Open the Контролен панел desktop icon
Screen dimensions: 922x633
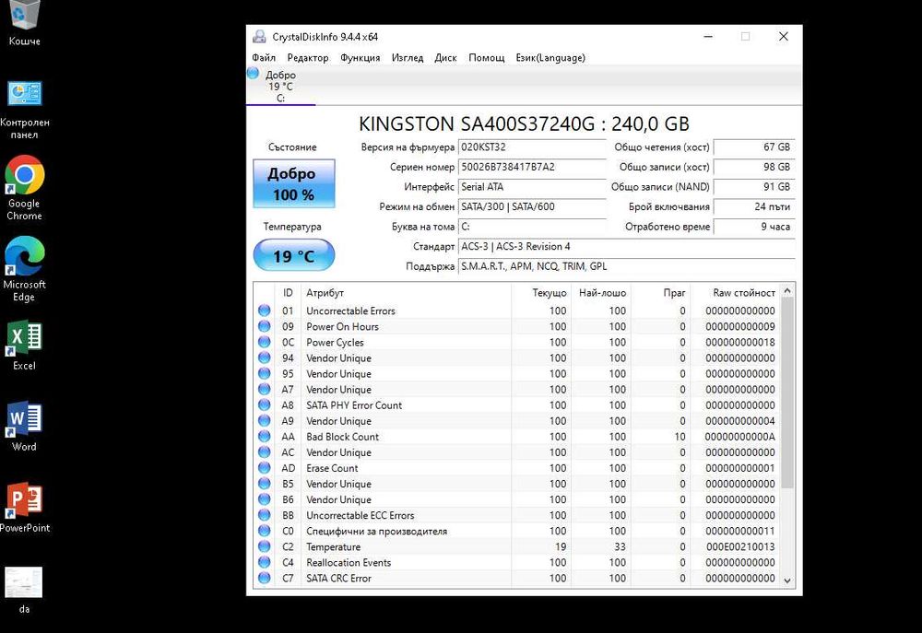click(25, 110)
